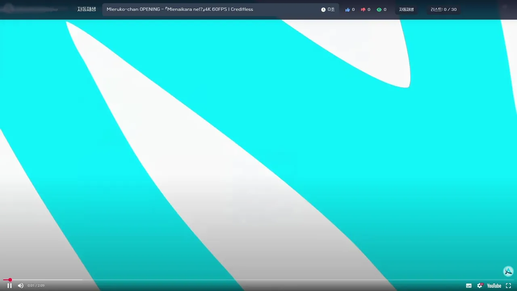
Task: Click the right 자동재생 button
Action: pos(406,9)
